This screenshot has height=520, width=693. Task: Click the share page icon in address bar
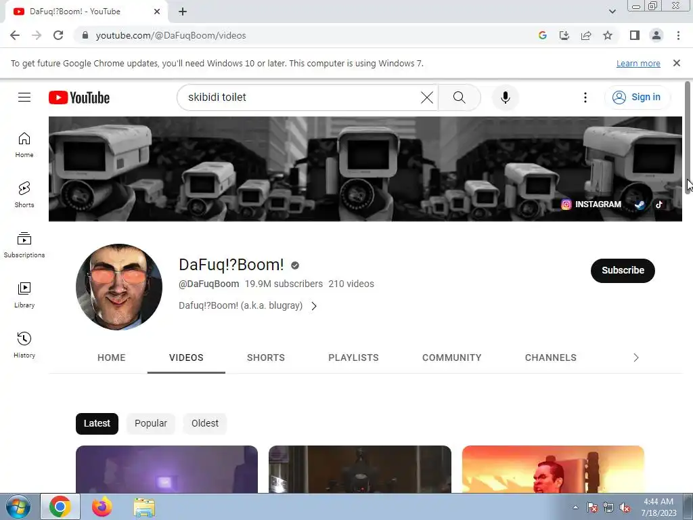[586, 35]
